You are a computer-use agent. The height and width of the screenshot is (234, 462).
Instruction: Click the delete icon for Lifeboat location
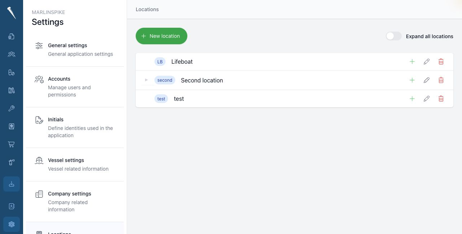[x=441, y=62]
